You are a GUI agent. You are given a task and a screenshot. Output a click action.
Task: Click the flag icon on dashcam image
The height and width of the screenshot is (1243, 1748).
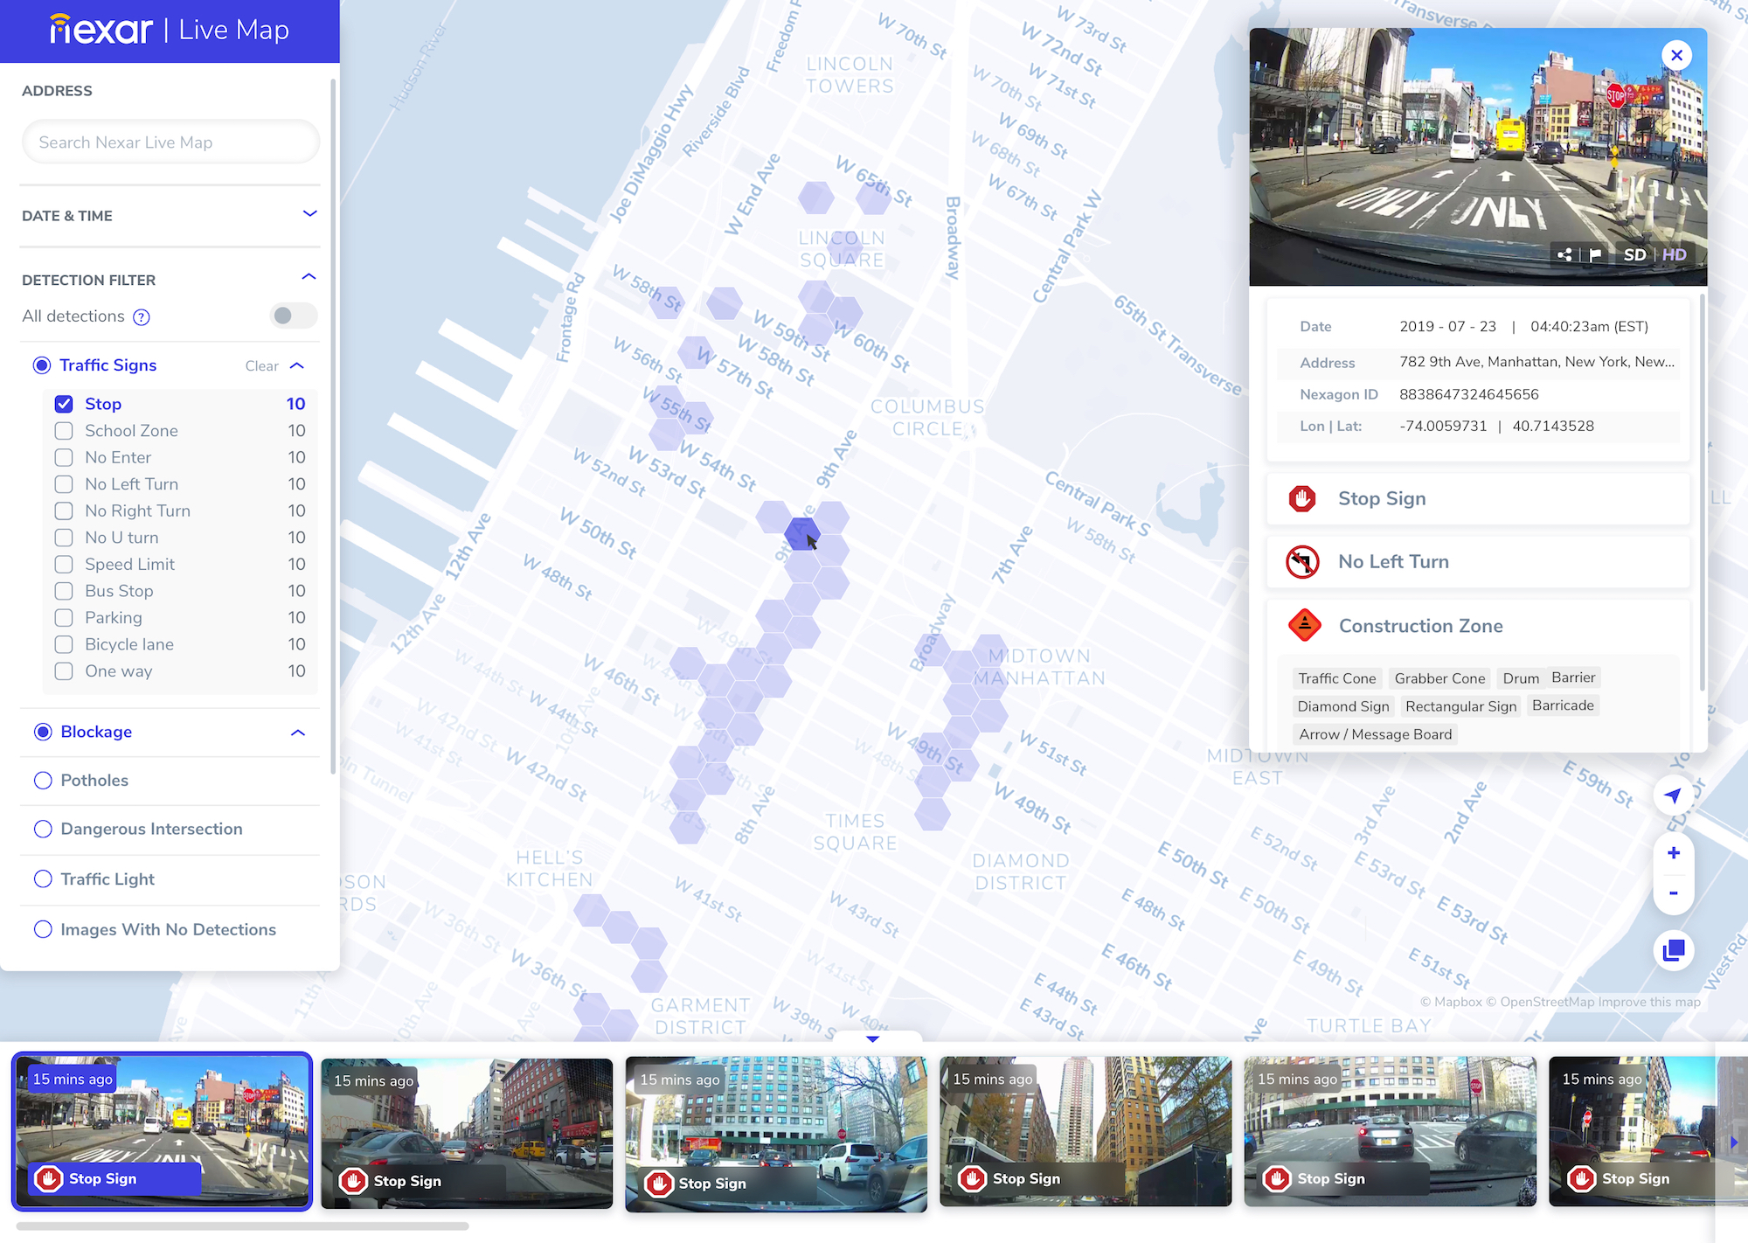(1595, 254)
